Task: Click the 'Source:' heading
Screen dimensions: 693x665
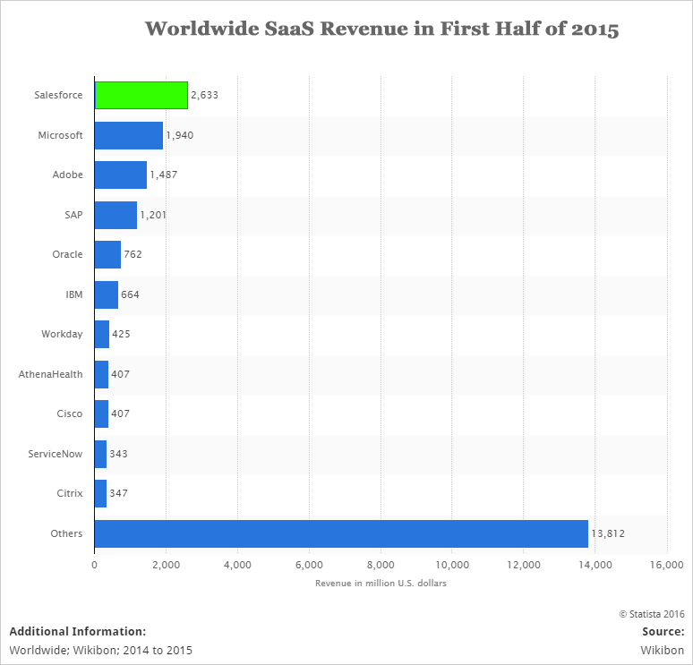Action: [x=663, y=632]
